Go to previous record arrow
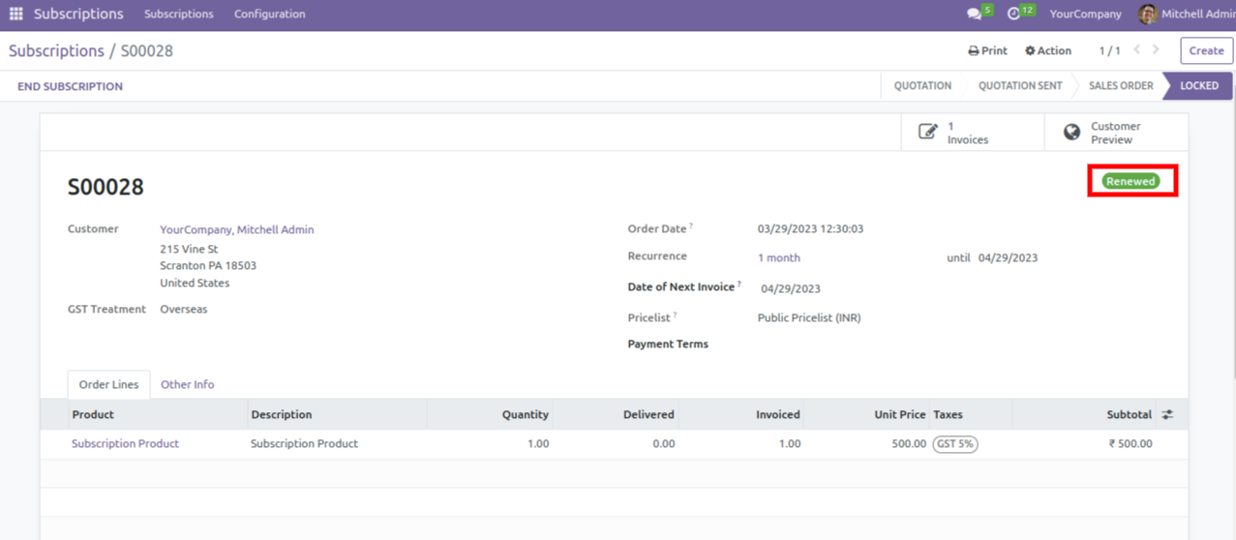Screen dimensions: 1236x540 click(x=1137, y=50)
